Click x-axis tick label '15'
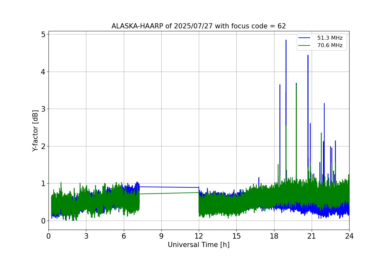Screen dimensions: 388x258 (x=236, y=236)
